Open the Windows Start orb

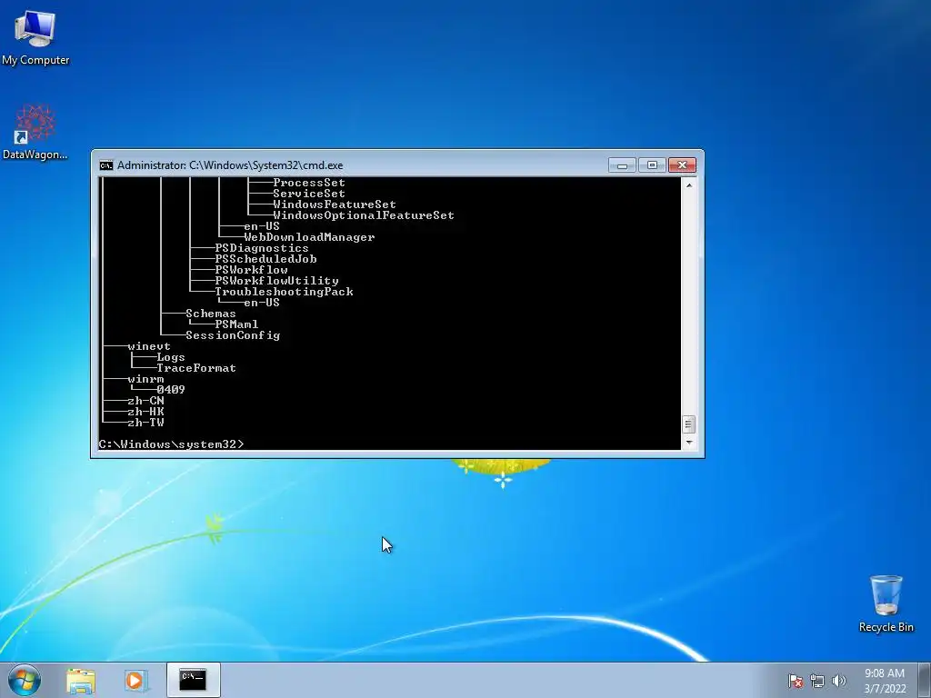[x=25, y=680]
